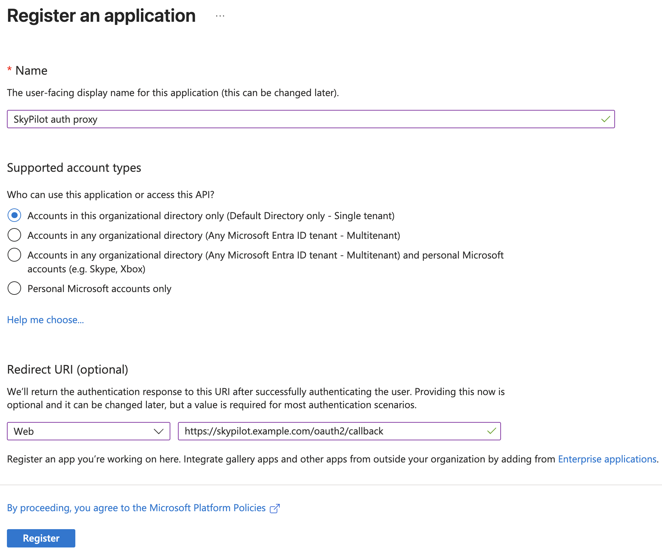
Task: Click the Register button
Action: pyautogui.click(x=41, y=538)
